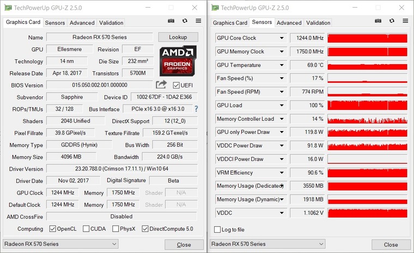This screenshot has width=414, height=253.
Task: Enable the Log to file checkbox
Action: click(217, 230)
